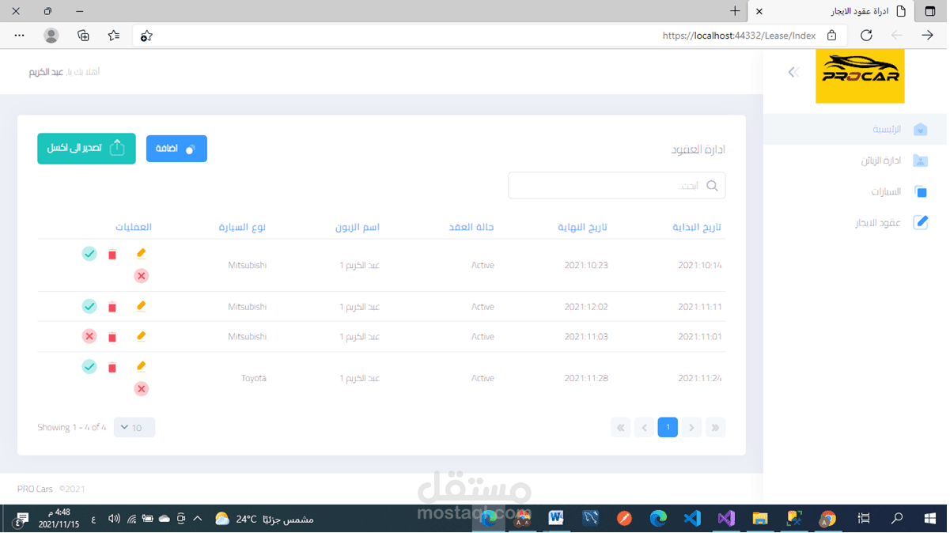
Task: Open the taskbar weather widget showing 24°C
Action: 264,519
